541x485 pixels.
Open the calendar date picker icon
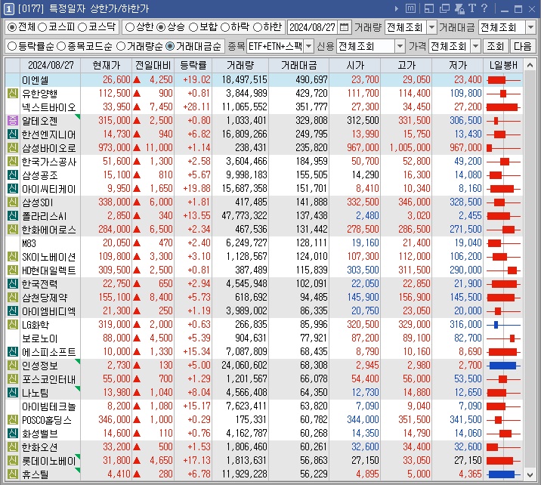(344, 27)
